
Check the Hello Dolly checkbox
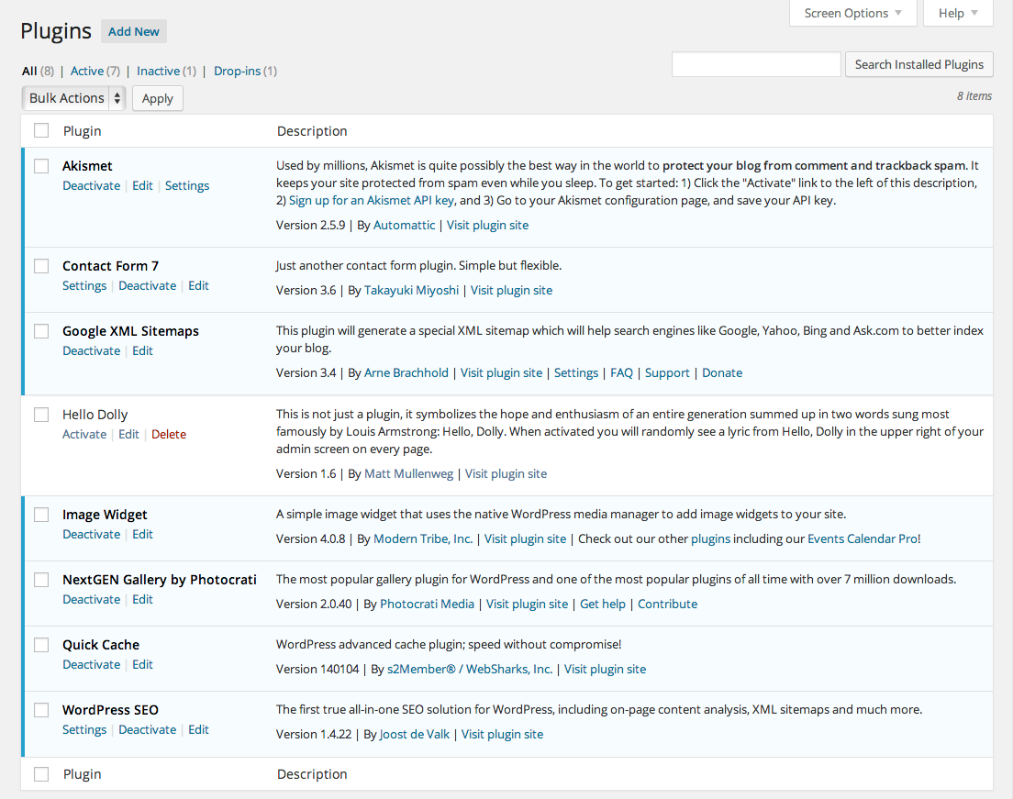click(40, 415)
